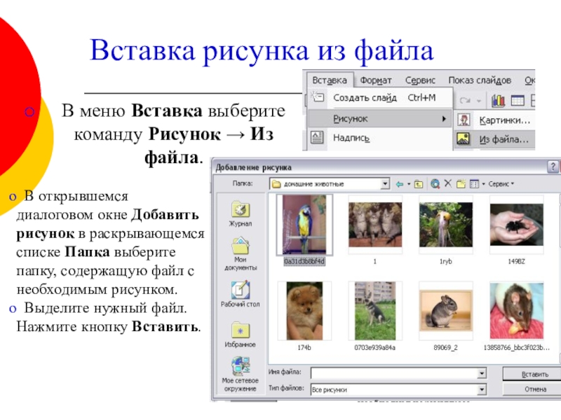561x420 pixels.
Task: Click the Имя файла input field
Action: tap(395, 373)
